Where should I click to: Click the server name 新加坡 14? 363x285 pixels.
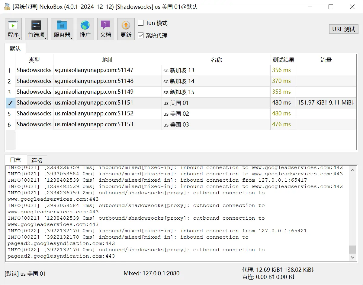[x=216, y=81]
